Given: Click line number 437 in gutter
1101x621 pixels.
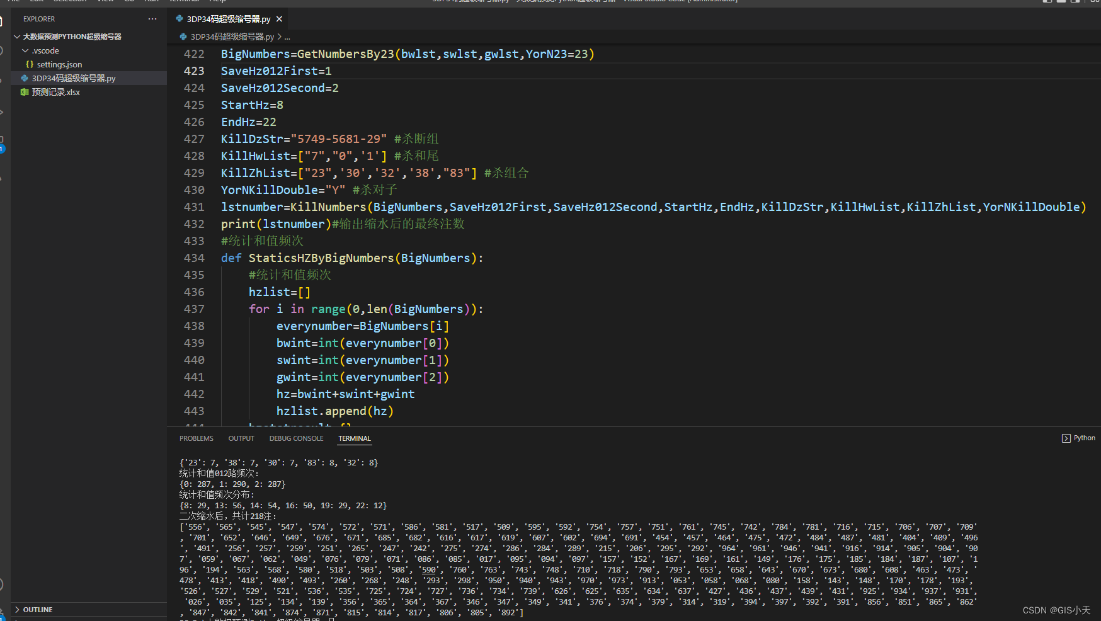Looking at the screenshot, I should coord(194,309).
